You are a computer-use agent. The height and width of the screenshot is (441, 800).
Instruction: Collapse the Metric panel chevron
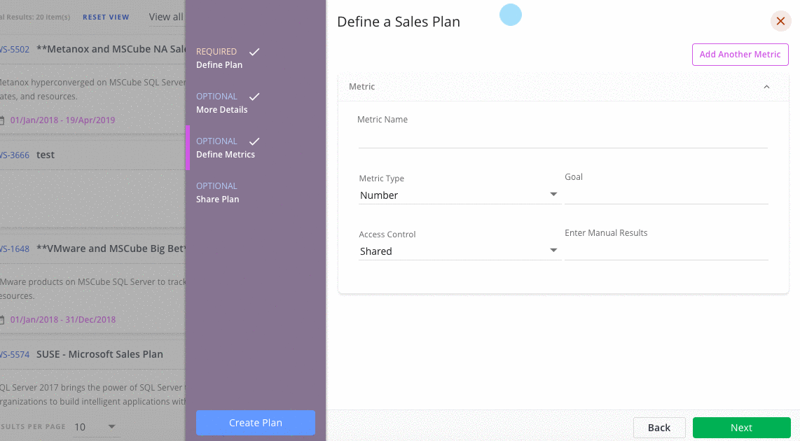click(766, 87)
